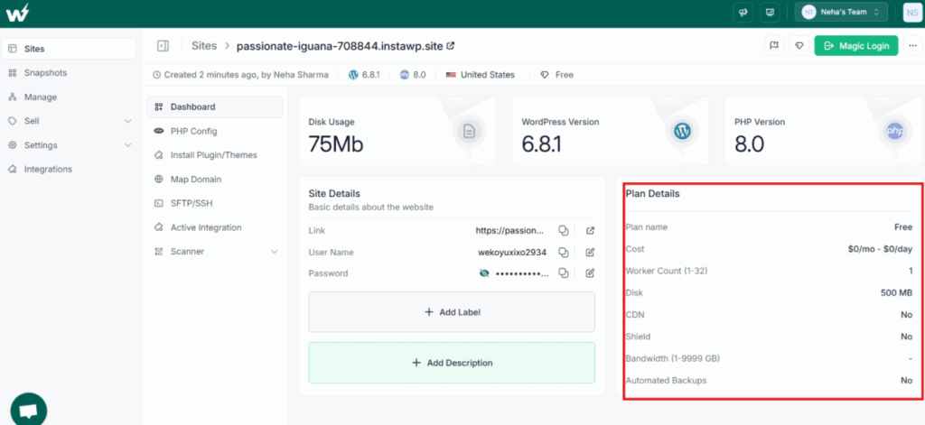Image resolution: width=925 pixels, height=425 pixels.
Task: Open Snapshots in the sidebar
Action: [x=69, y=73]
